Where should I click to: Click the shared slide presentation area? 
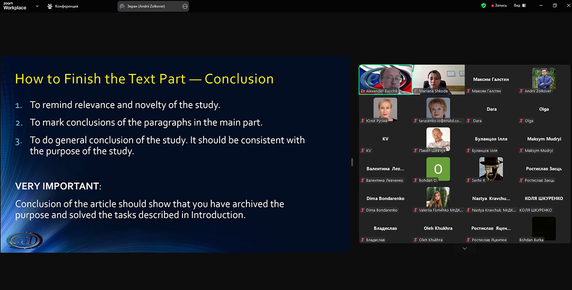(175, 154)
